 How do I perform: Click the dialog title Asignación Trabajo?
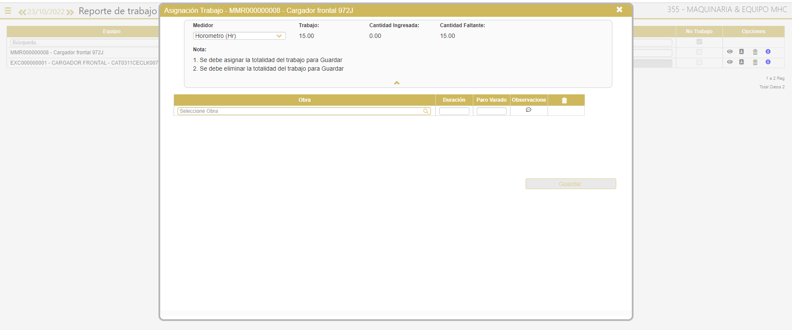point(259,10)
